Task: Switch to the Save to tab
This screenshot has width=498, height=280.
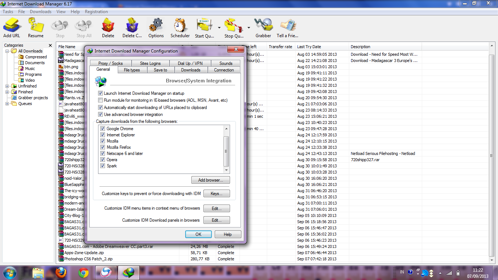Action: 160,70
